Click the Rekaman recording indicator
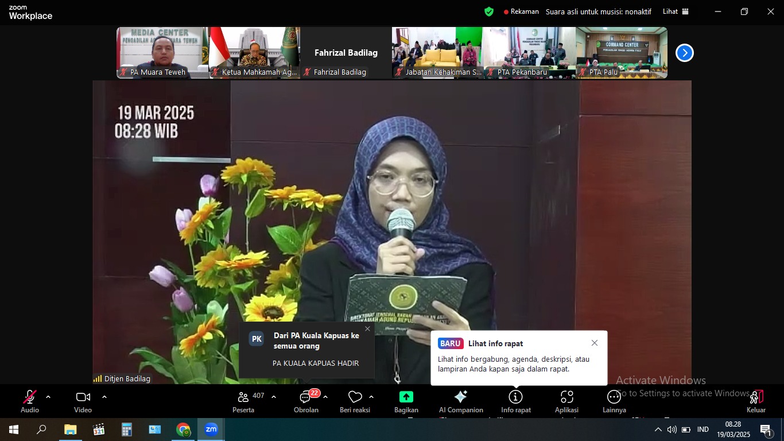784x441 pixels. 521,11
